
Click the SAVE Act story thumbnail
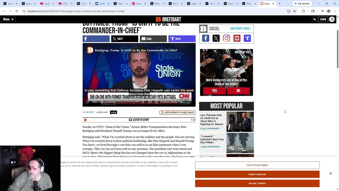[x=240, y=121]
